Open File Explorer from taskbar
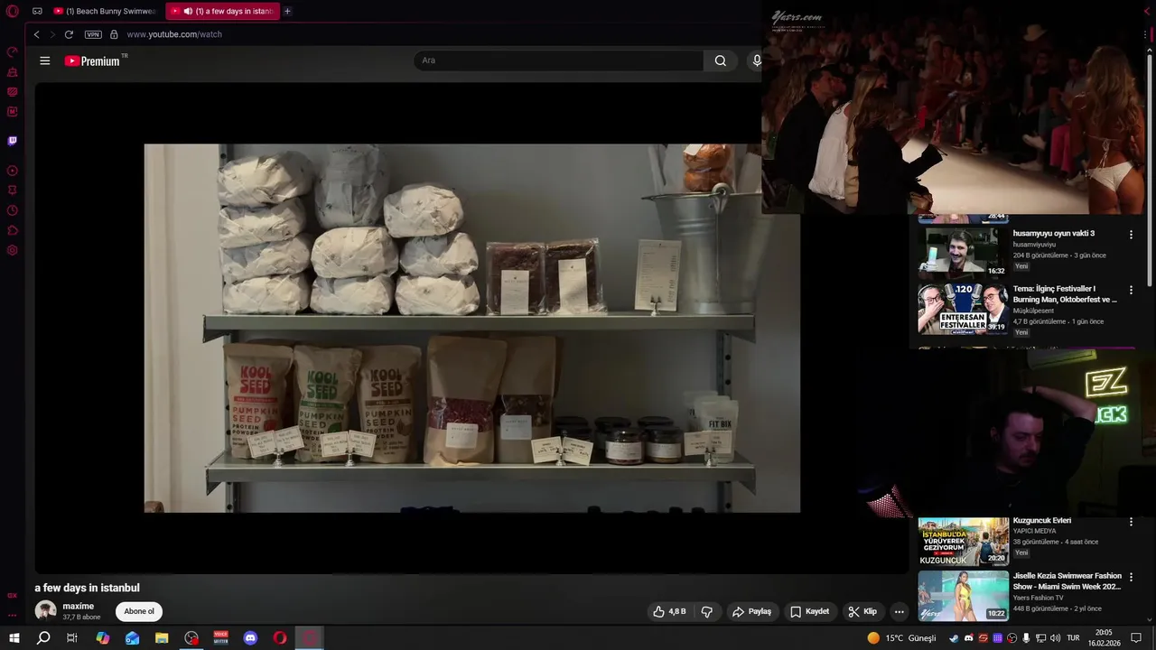The image size is (1156, 650). click(162, 638)
